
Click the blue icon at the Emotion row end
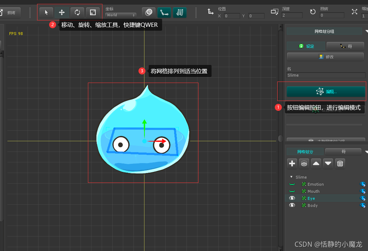tap(362, 184)
